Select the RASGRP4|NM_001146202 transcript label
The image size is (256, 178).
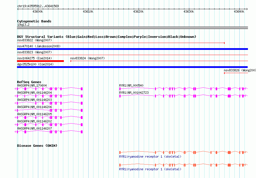[x=35, y=121]
